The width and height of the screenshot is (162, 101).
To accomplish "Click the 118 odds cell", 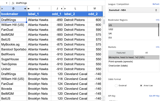I will [57, 79].
